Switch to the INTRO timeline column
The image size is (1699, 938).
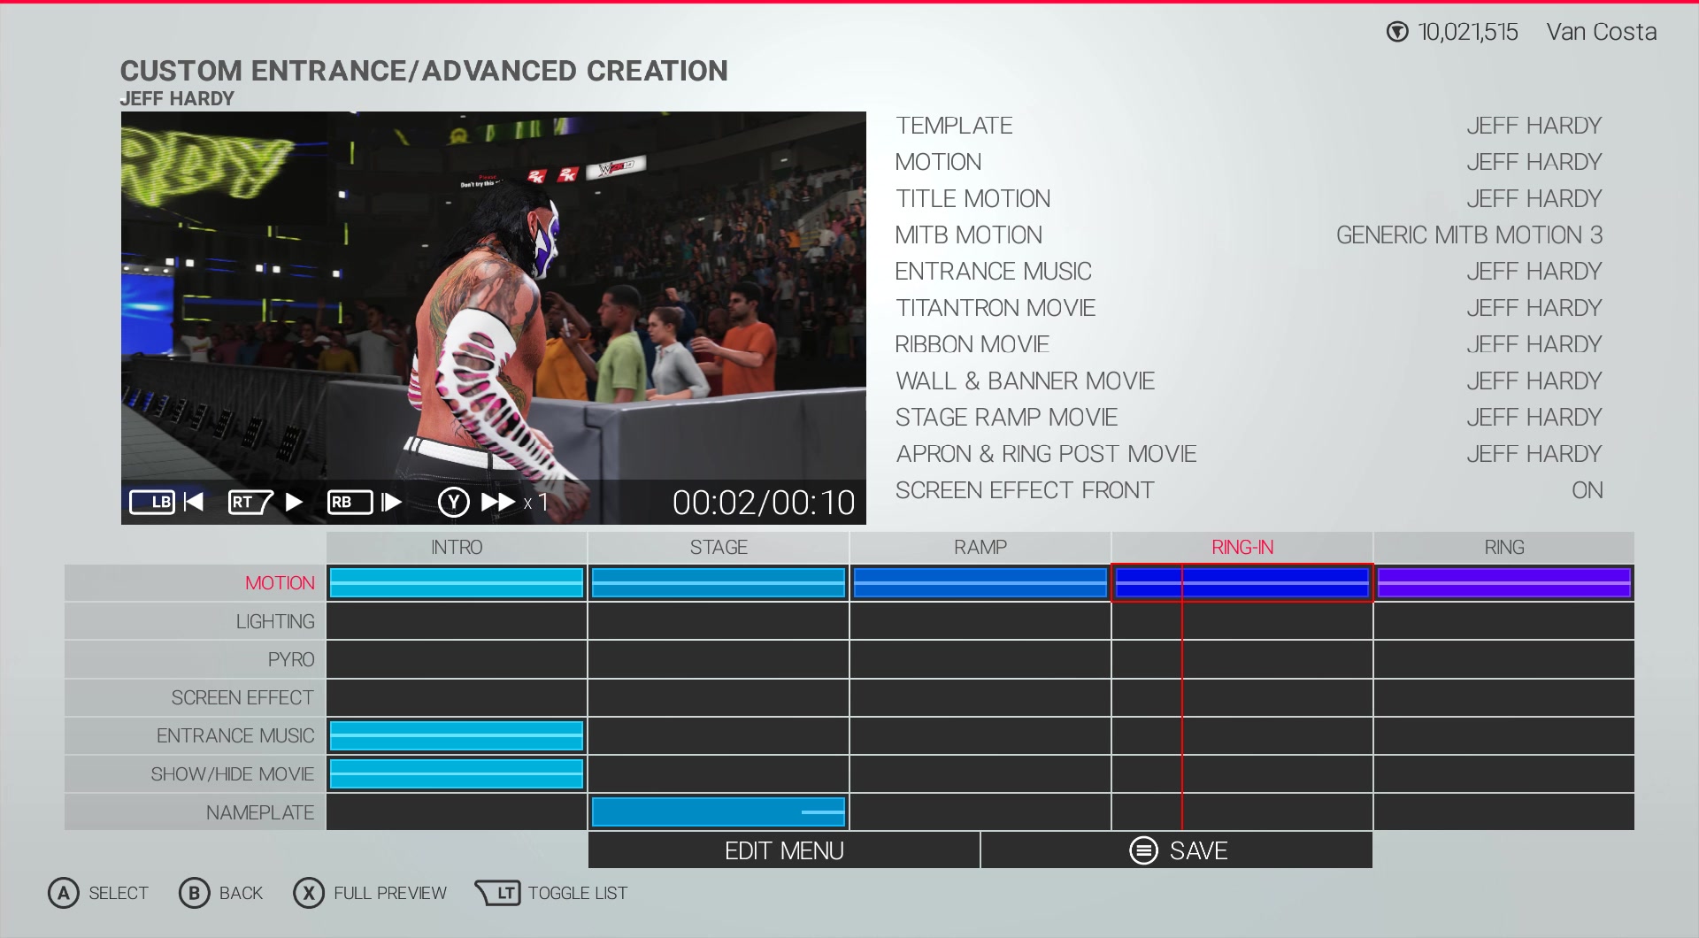[x=456, y=547]
